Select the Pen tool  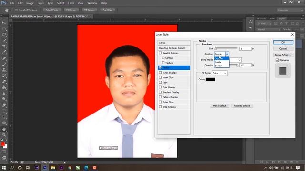click(x=4, y=105)
